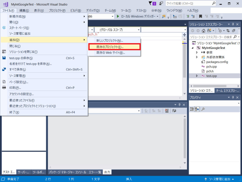Expand the test.cpp tree node
Screen dimensions: 242x182
point(197,76)
